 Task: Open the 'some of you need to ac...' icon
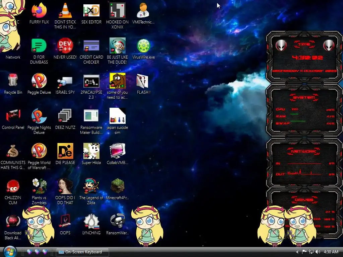point(118,81)
